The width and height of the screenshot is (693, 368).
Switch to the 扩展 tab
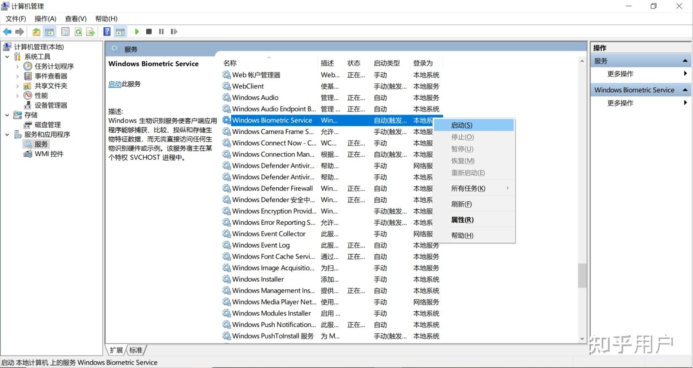116,350
